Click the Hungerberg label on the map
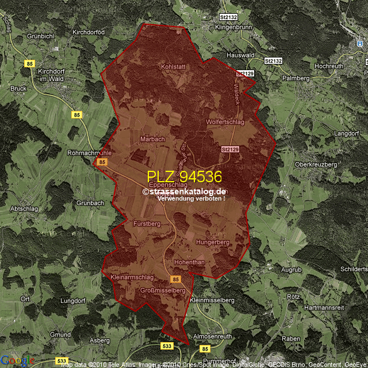Viewport: 368px width, 368px height. tap(213, 242)
